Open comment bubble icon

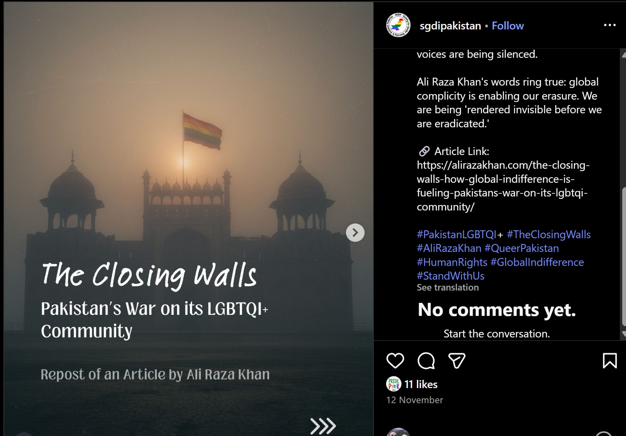(x=426, y=361)
